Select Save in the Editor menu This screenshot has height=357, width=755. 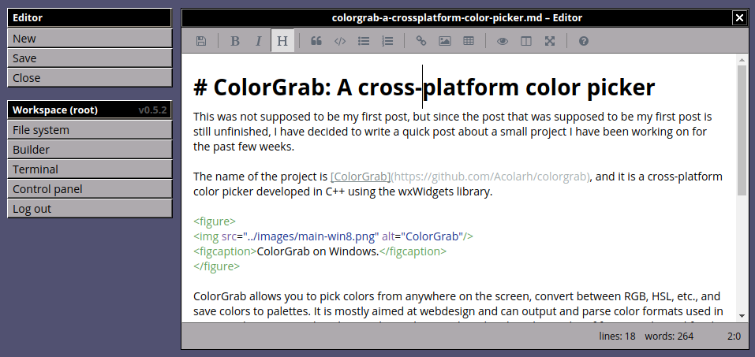click(x=90, y=58)
